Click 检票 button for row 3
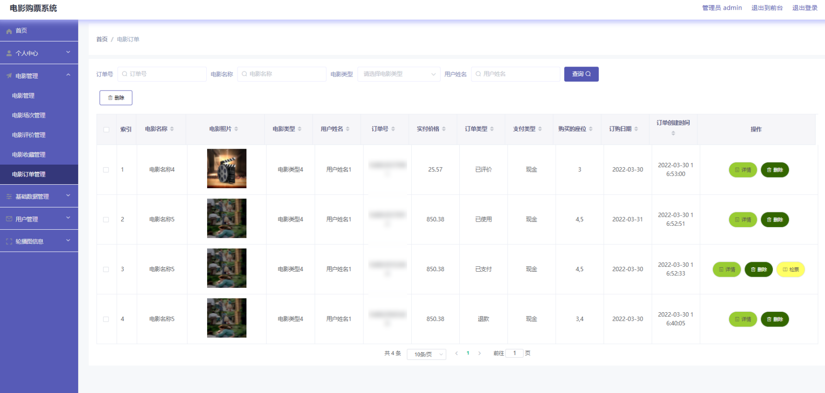 pos(791,269)
